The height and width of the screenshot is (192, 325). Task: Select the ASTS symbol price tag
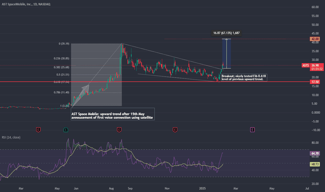(305, 65)
